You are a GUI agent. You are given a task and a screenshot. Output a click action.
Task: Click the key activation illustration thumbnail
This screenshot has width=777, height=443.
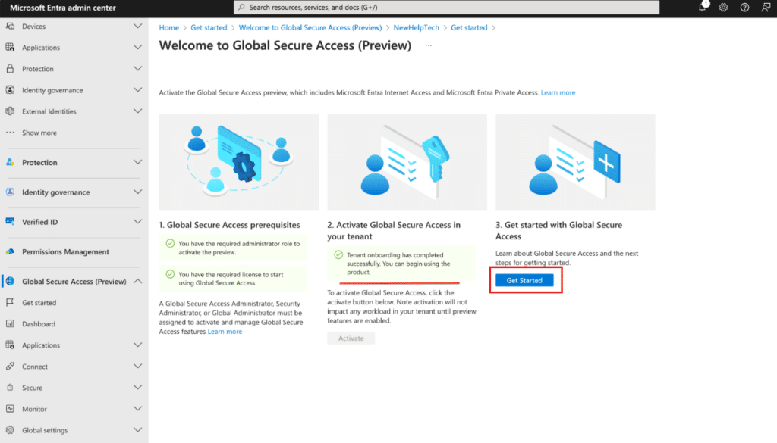(x=407, y=162)
